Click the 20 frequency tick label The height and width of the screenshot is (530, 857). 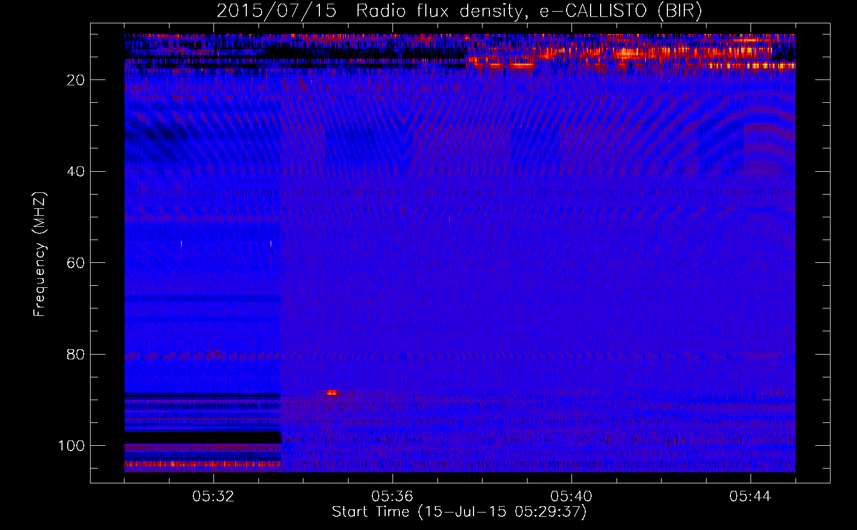coord(76,80)
